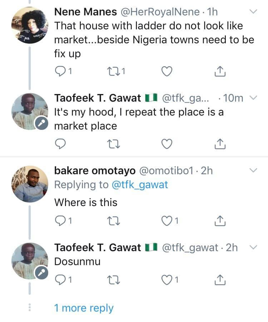
Task: Open options chevron on the "Dosunmu" tweet
Action: [253, 247]
